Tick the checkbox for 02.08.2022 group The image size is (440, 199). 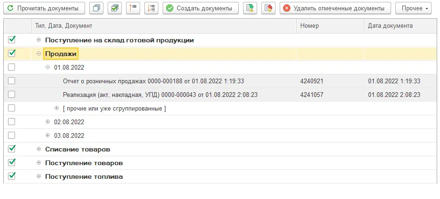(12, 122)
